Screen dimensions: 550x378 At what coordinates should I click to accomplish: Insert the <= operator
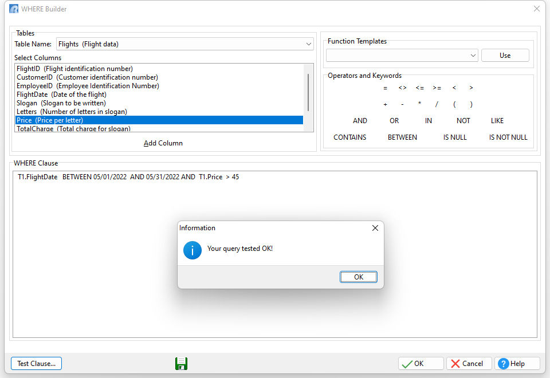tap(419, 88)
